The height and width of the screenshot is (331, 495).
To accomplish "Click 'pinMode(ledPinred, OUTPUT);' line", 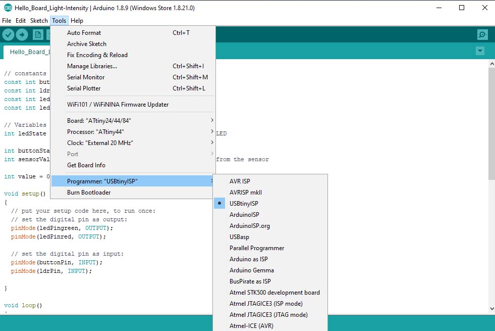I will point(59,237).
